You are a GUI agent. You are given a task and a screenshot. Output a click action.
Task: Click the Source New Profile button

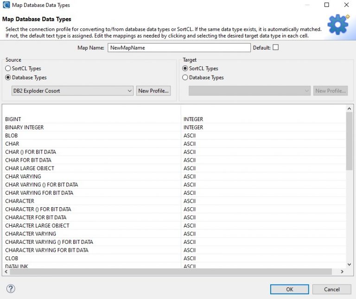pos(153,91)
